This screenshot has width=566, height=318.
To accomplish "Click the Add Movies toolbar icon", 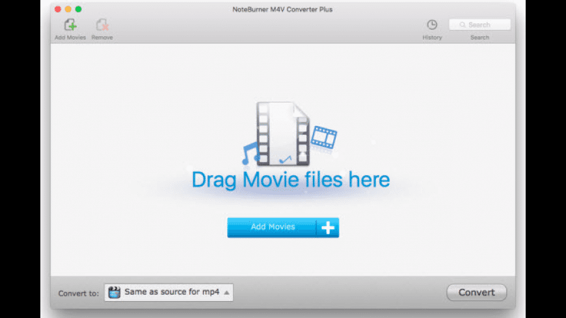I will 70,25.
